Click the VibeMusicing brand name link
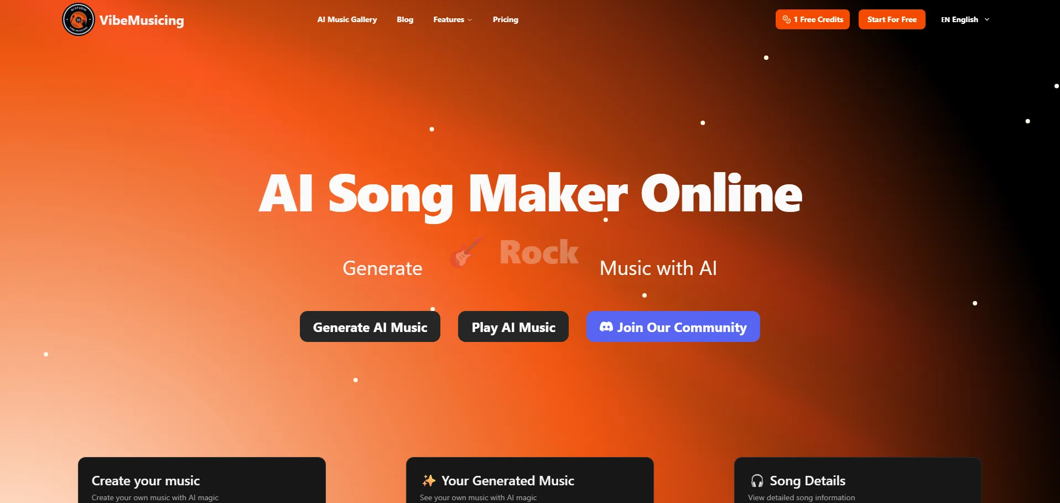This screenshot has width=1060, height=503. coord(142,20)
